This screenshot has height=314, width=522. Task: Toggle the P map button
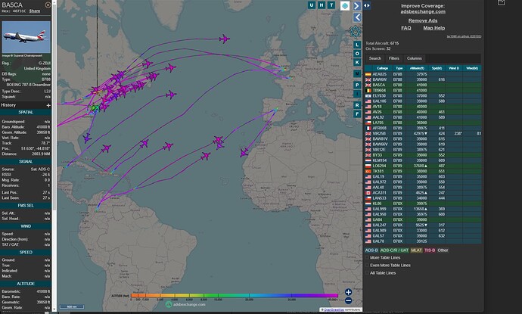click(x=357, y=85)
